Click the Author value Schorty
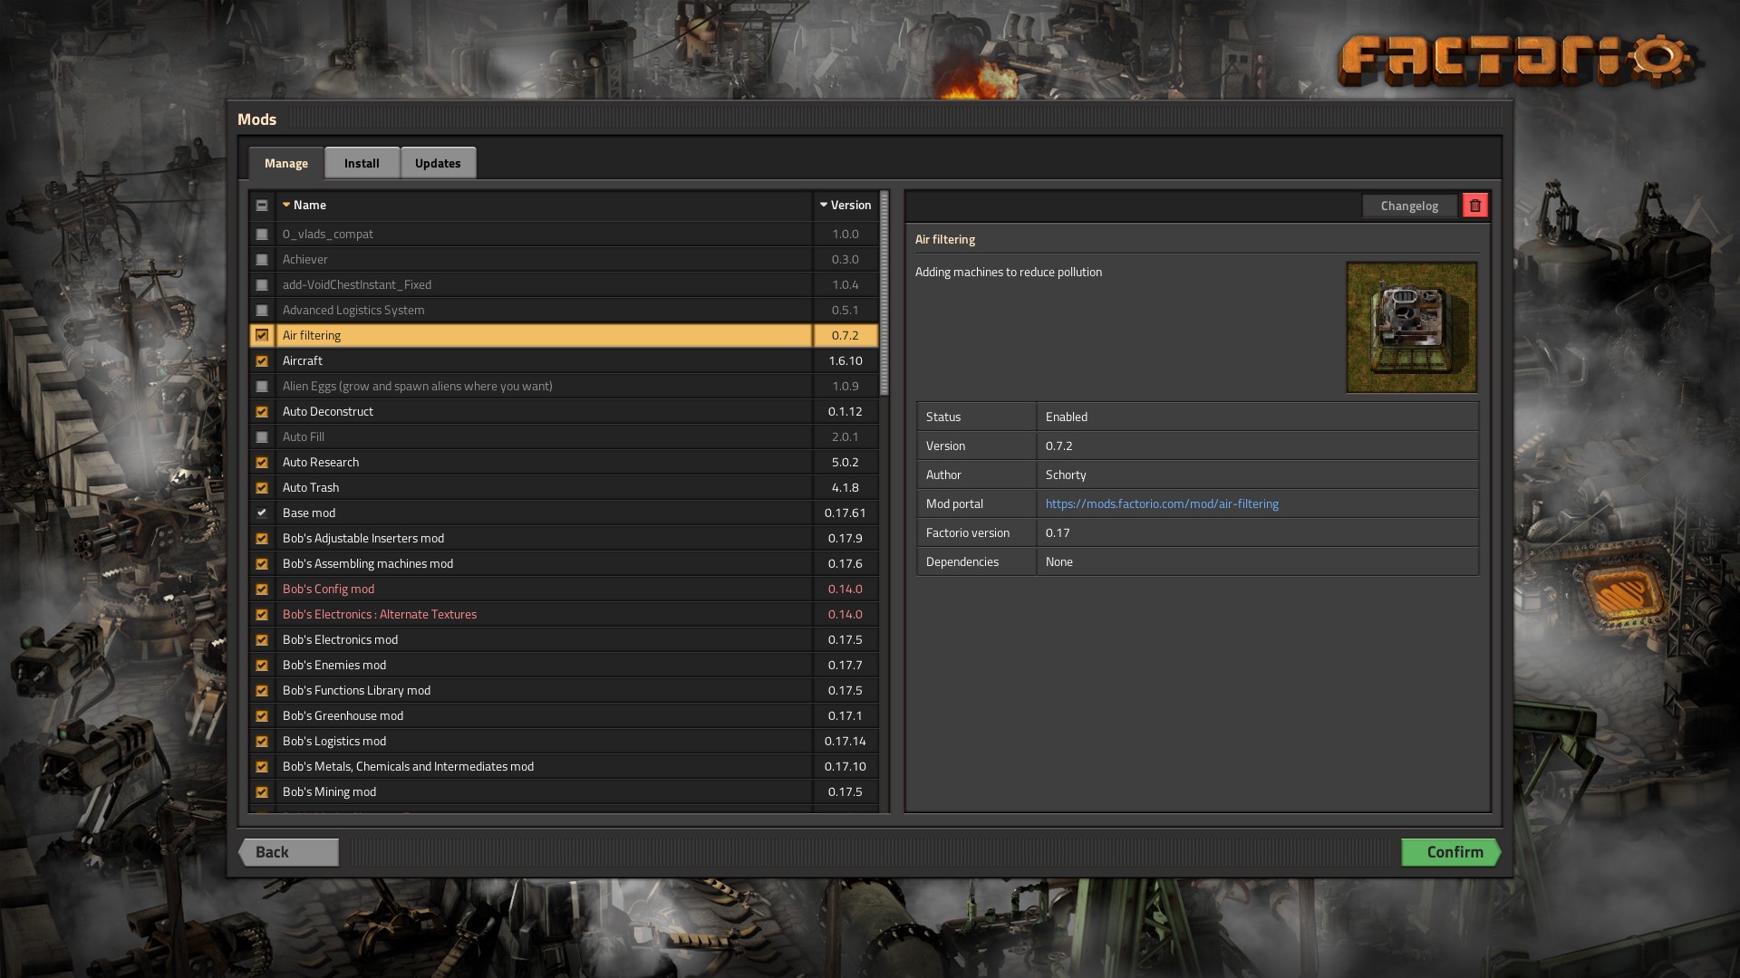 (1066, 475)
